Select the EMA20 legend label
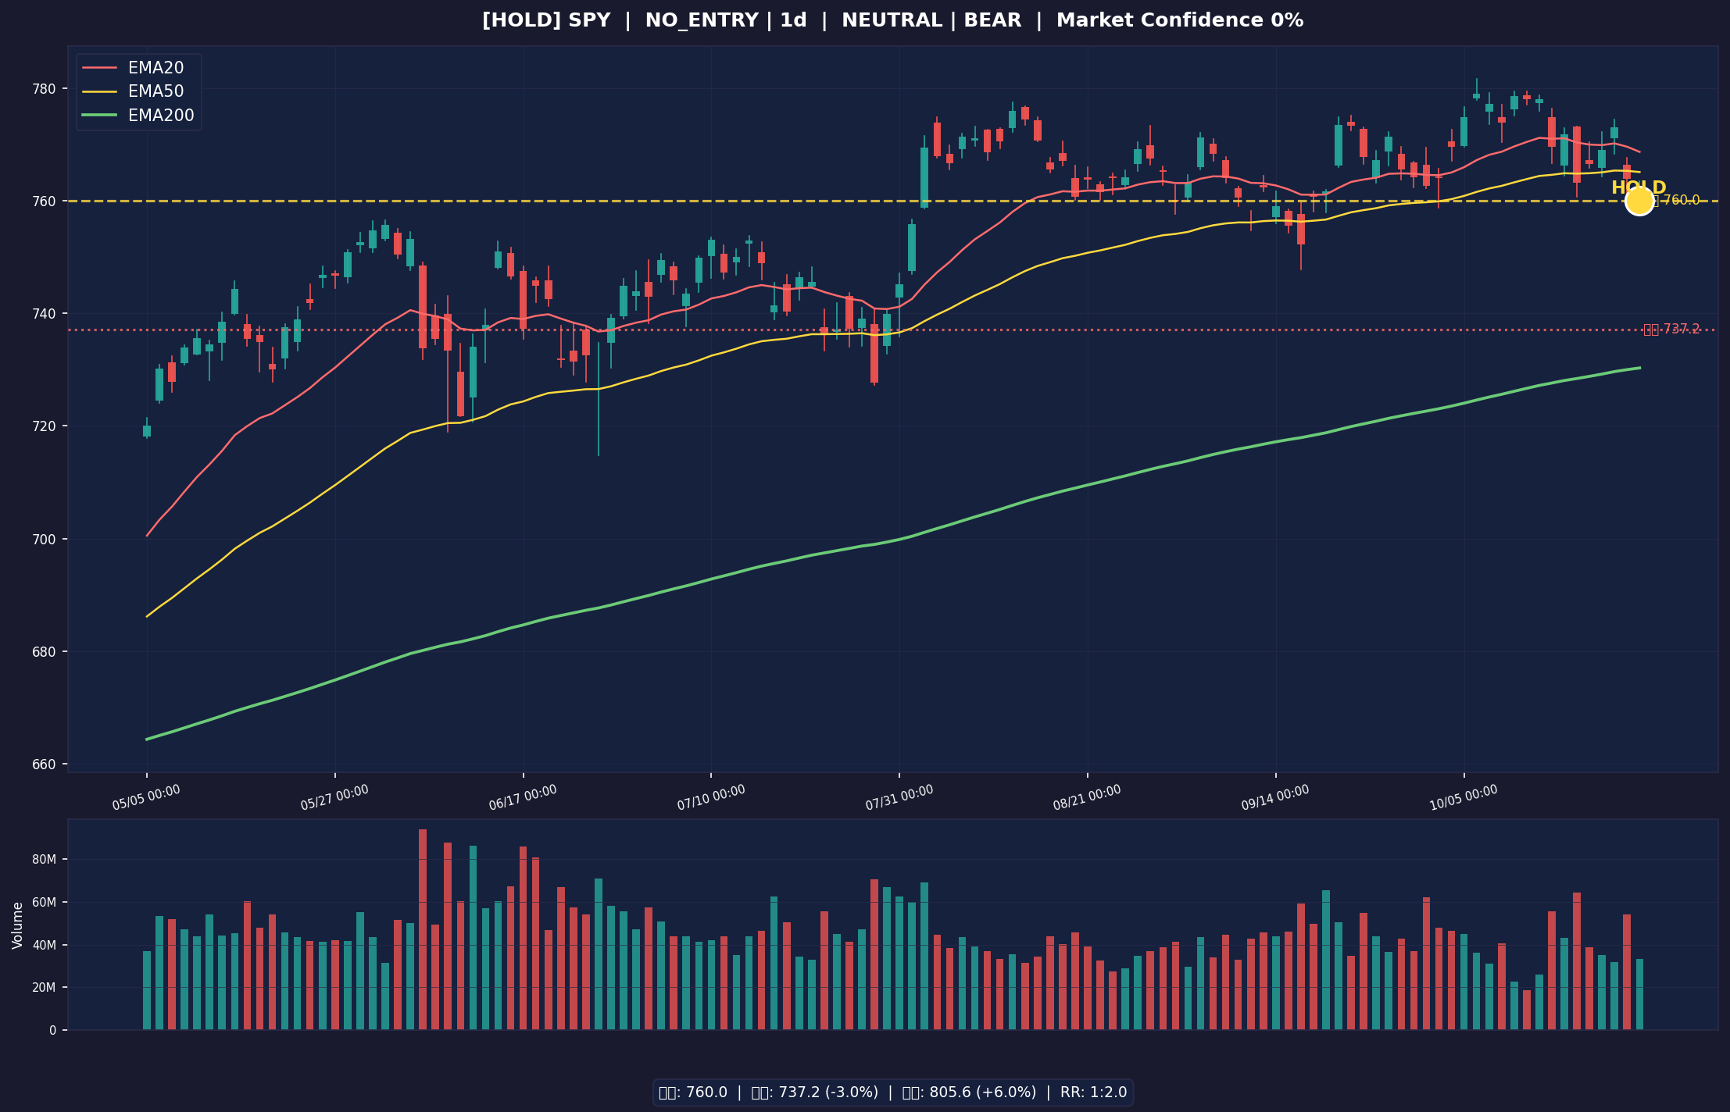This screenshot has width=1730, height=1112. 155,68
